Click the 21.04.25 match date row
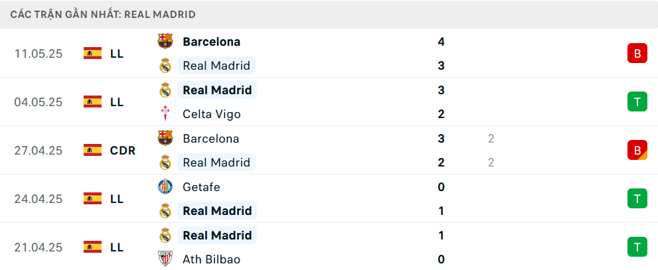 [x=329, y=247]
